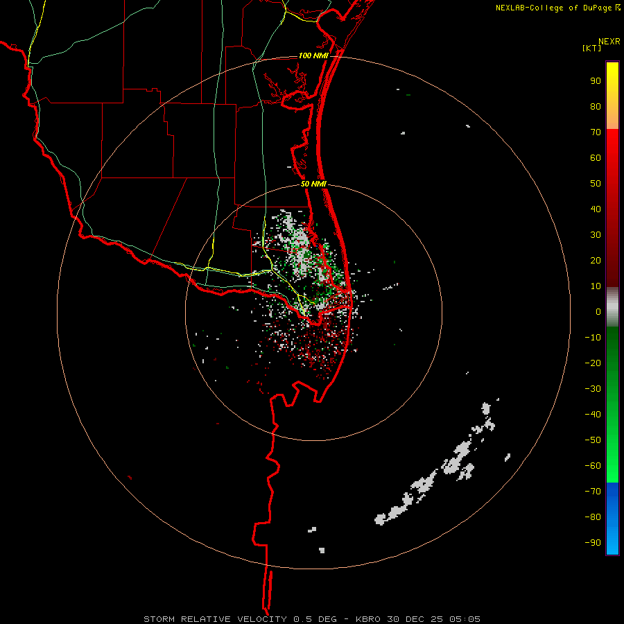Click the "60" value on the velocity scale
The height and width of the screenshot is (624, 624).
point(596,158)
